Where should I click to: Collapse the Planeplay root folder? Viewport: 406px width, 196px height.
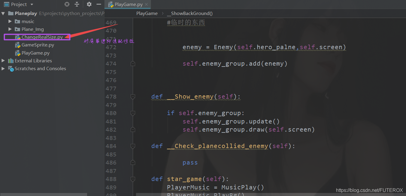click(3, 13)
